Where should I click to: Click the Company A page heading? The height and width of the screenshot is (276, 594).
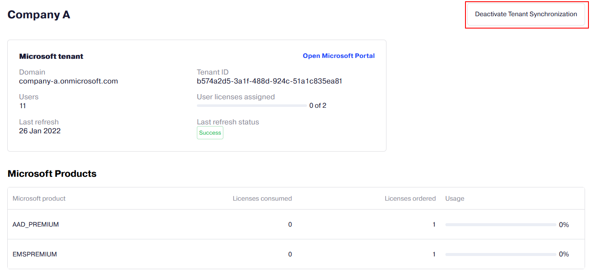pos(39,15)
